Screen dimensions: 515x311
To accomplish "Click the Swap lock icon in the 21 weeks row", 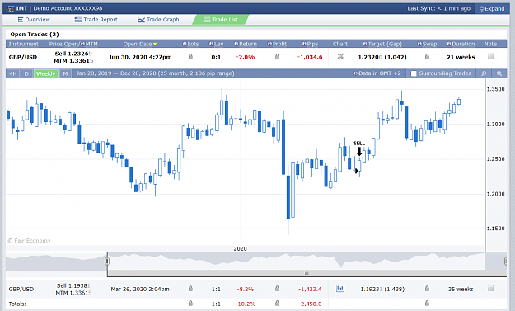I will click(427, 57).
